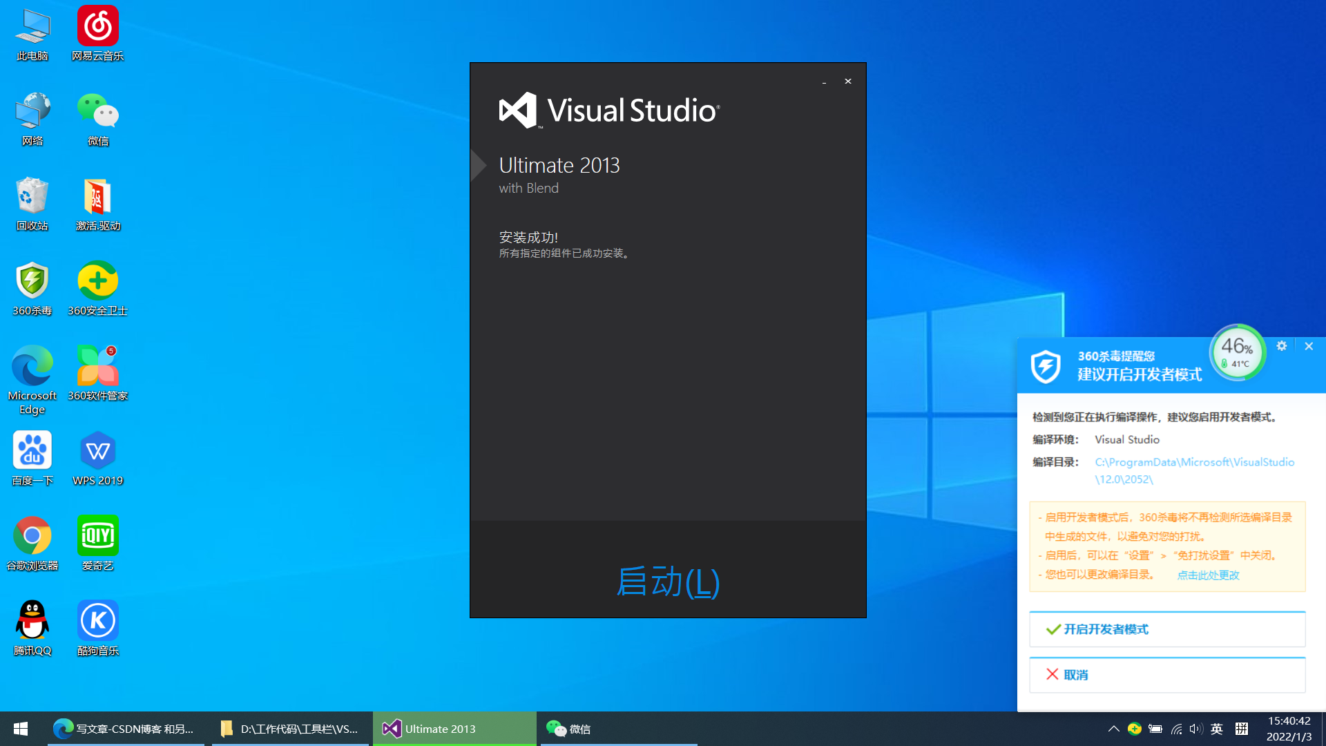Viewport: 1326px width, 746px height.
Task: Click network tray icon
Action: (x=1176, y=729)
